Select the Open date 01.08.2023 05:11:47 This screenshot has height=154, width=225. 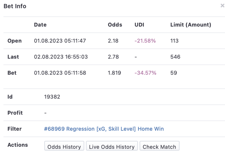point(60,41)
